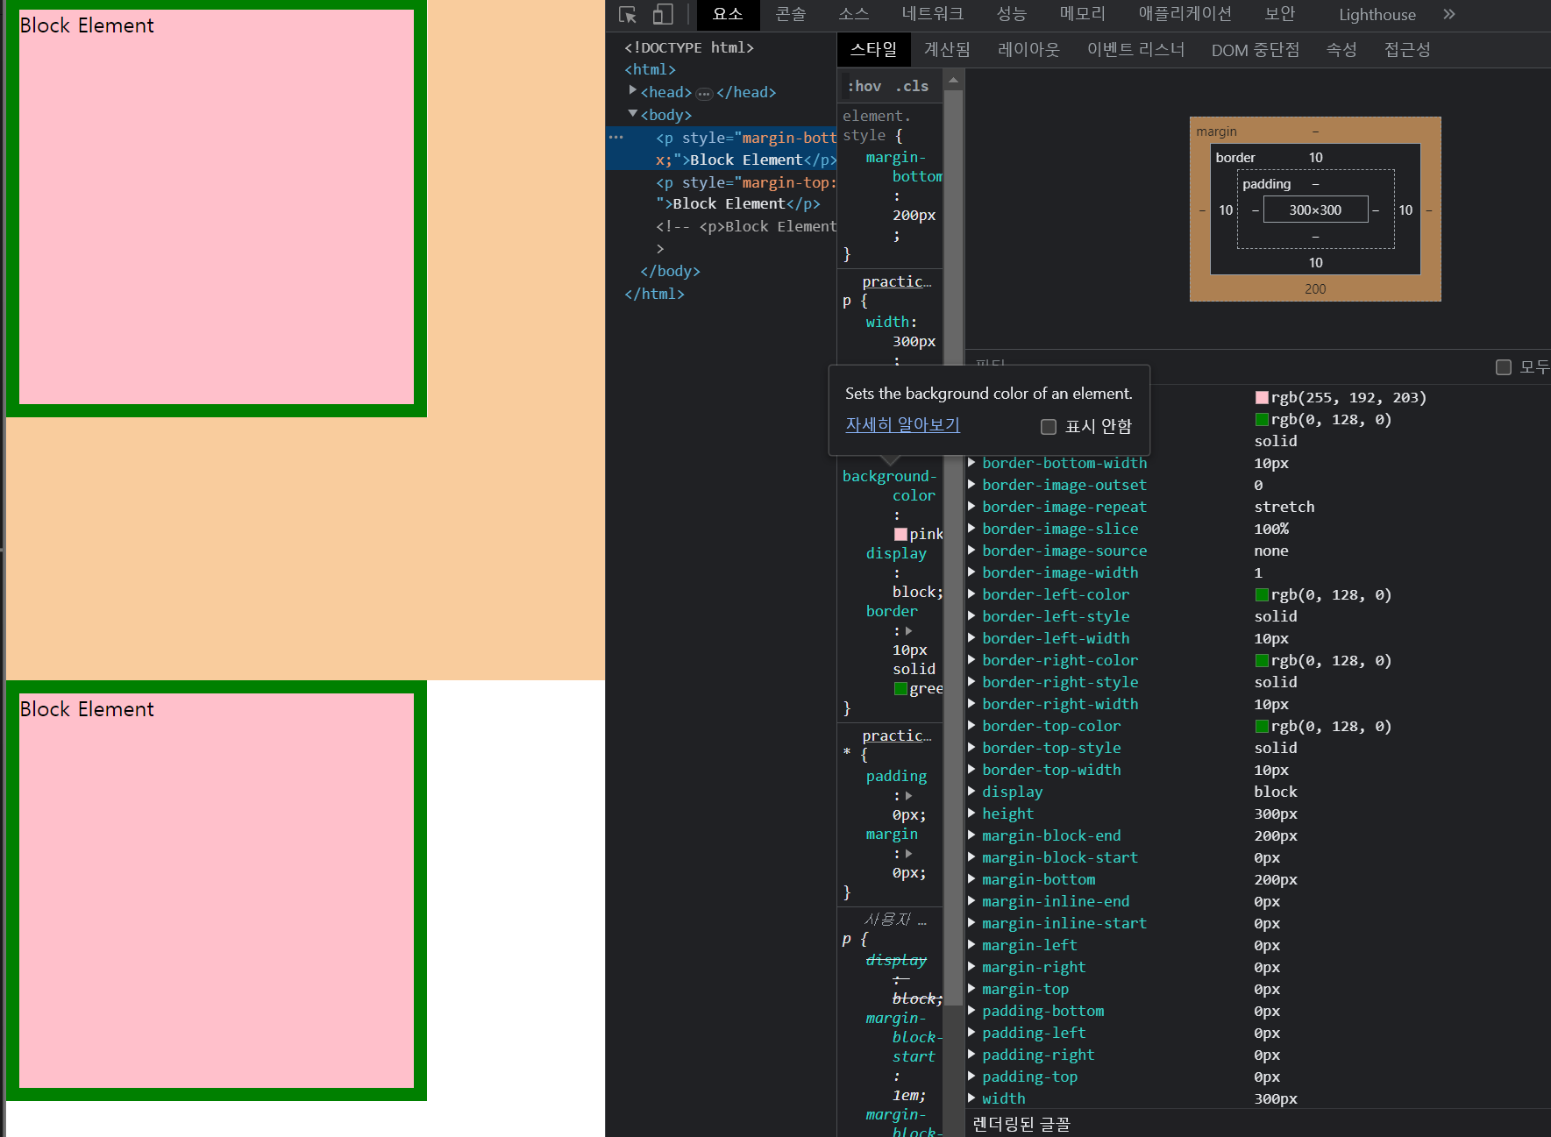
Task: Open the pink background-color swatch
Action: (900, 535)
